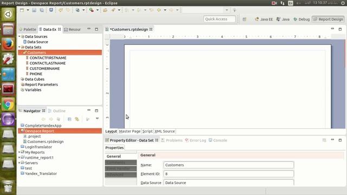Screen dimensions: 347x195
Task: Open Customers.rptdesign in the Navigator
Action: click(43, 141)
